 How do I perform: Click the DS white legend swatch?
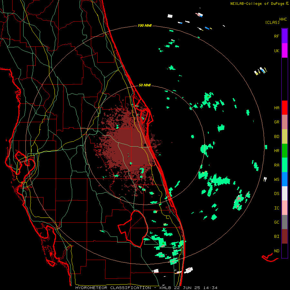coord(285,193)
